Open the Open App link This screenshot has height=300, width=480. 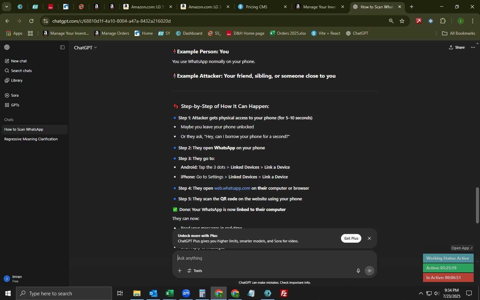pyautogui.click(x=462, y=248)
